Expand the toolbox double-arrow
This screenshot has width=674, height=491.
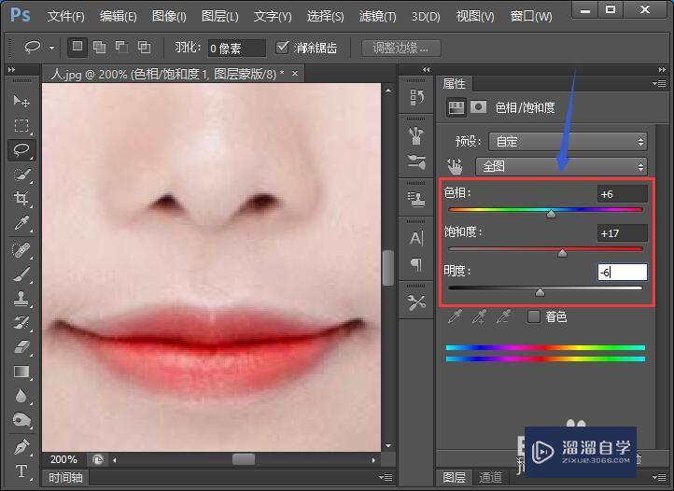coord(11,70)
